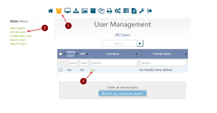Open the FOG configuration wrench icon
The image size is (217, 113).
[142, 11]
